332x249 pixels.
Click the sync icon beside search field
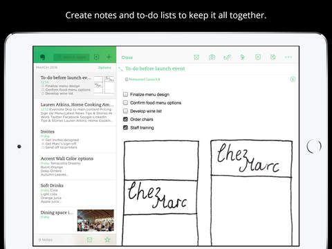97,57
